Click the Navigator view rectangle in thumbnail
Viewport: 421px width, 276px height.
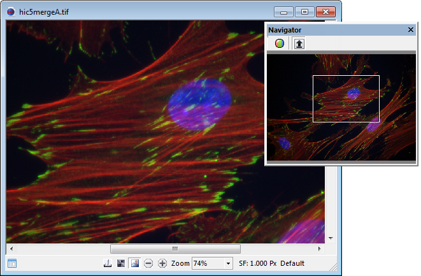coord(346,98)
